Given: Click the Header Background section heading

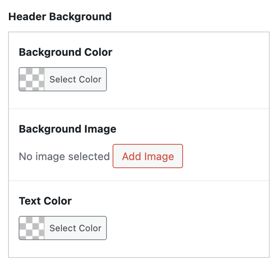Looking at the screenshot, I should [x=60, y=17].
